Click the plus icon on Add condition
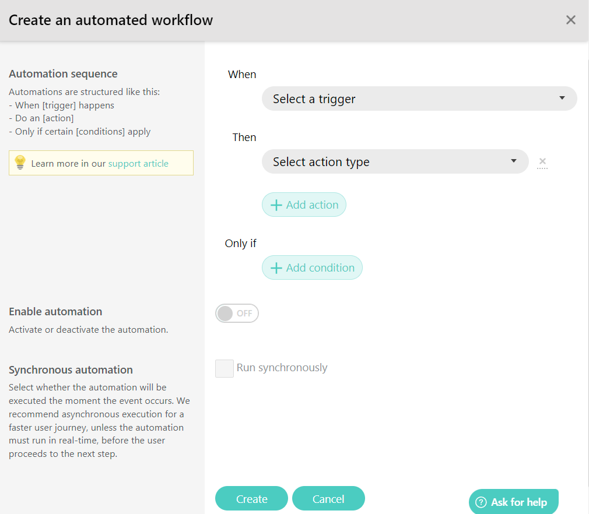Screen dimensions: 589x514 tap(276, 267)
